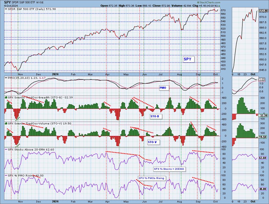Click the SPDR S&P 500 ETF (Daily) legend
This screenshot has width=269, height=204.
30,9
